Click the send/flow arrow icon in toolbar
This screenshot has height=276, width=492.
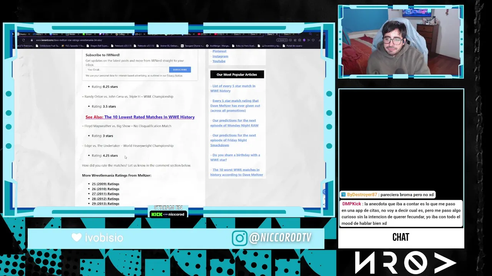(309, 40)
